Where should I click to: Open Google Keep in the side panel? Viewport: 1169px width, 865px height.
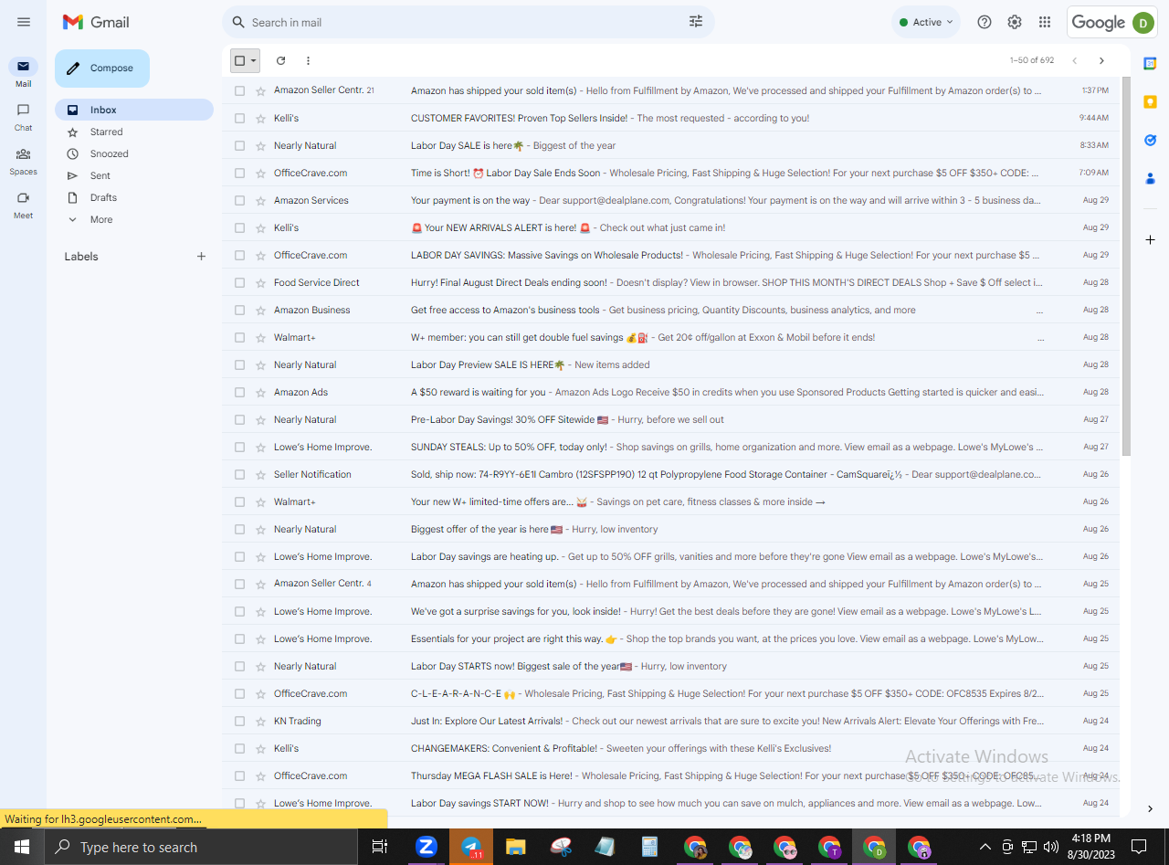coord(1151,101)
